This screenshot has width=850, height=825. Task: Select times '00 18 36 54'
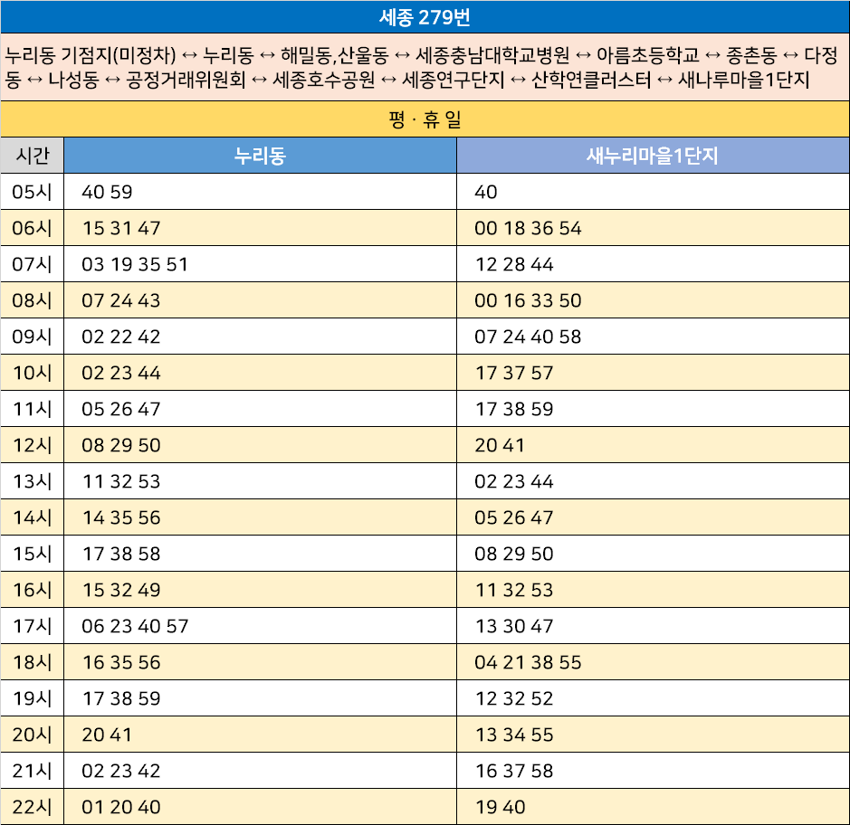[x=528, y=228]
